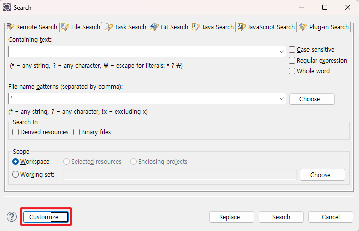359x231 pixels.
Task: Click the Remote Search tab icon
Action: pyautogui.click(x=10, y=27)
